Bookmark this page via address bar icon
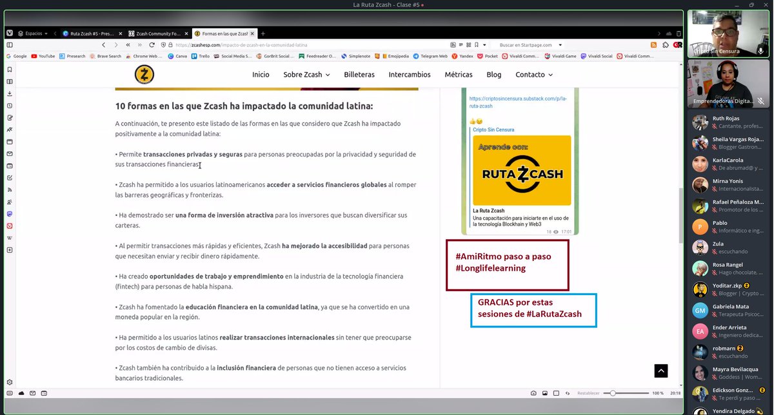This screenshot has height=415, width=774. pyautogui.click(x=477, y=45)
